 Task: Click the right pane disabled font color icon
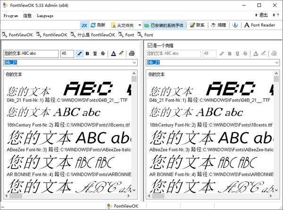coord(256,54)
